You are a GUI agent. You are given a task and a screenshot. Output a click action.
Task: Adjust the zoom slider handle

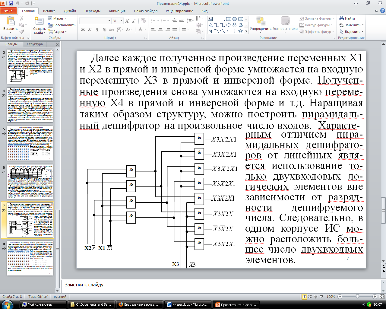[357, 297]
